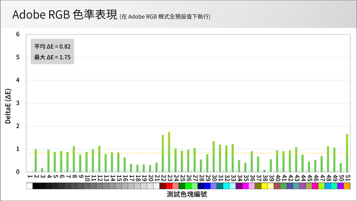Click the 最大 ΔE = 1.75 text
357x201 pixels.
[x=52, y=57]
